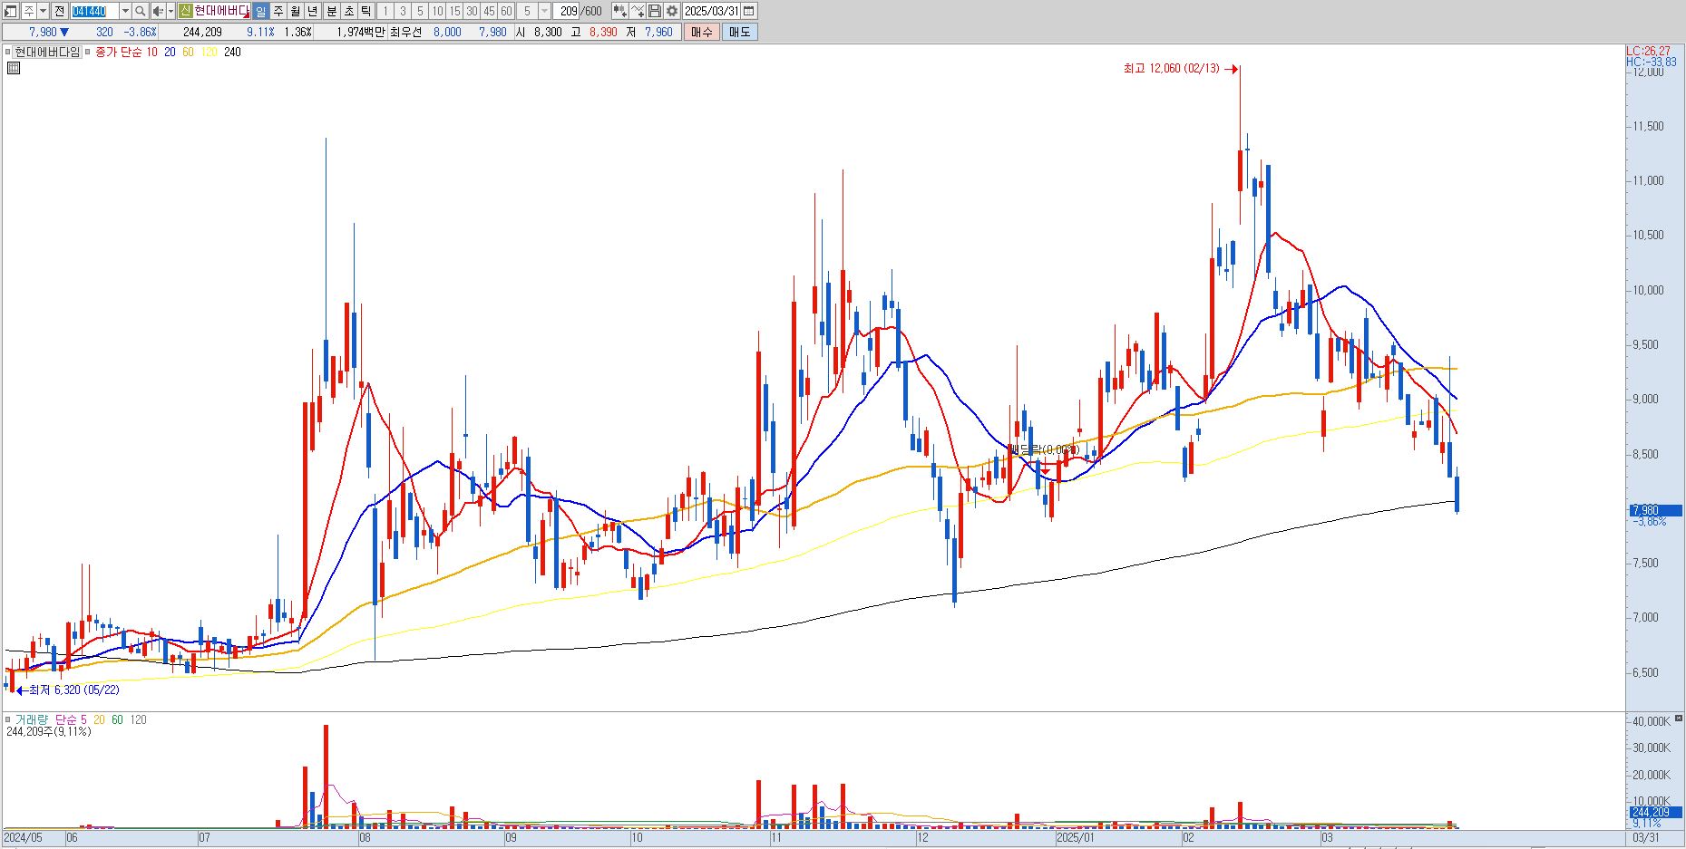This screenshot has width=1686, height=849.
Task: Open the stock search magnifier icon
Action: tap(141, 11)
